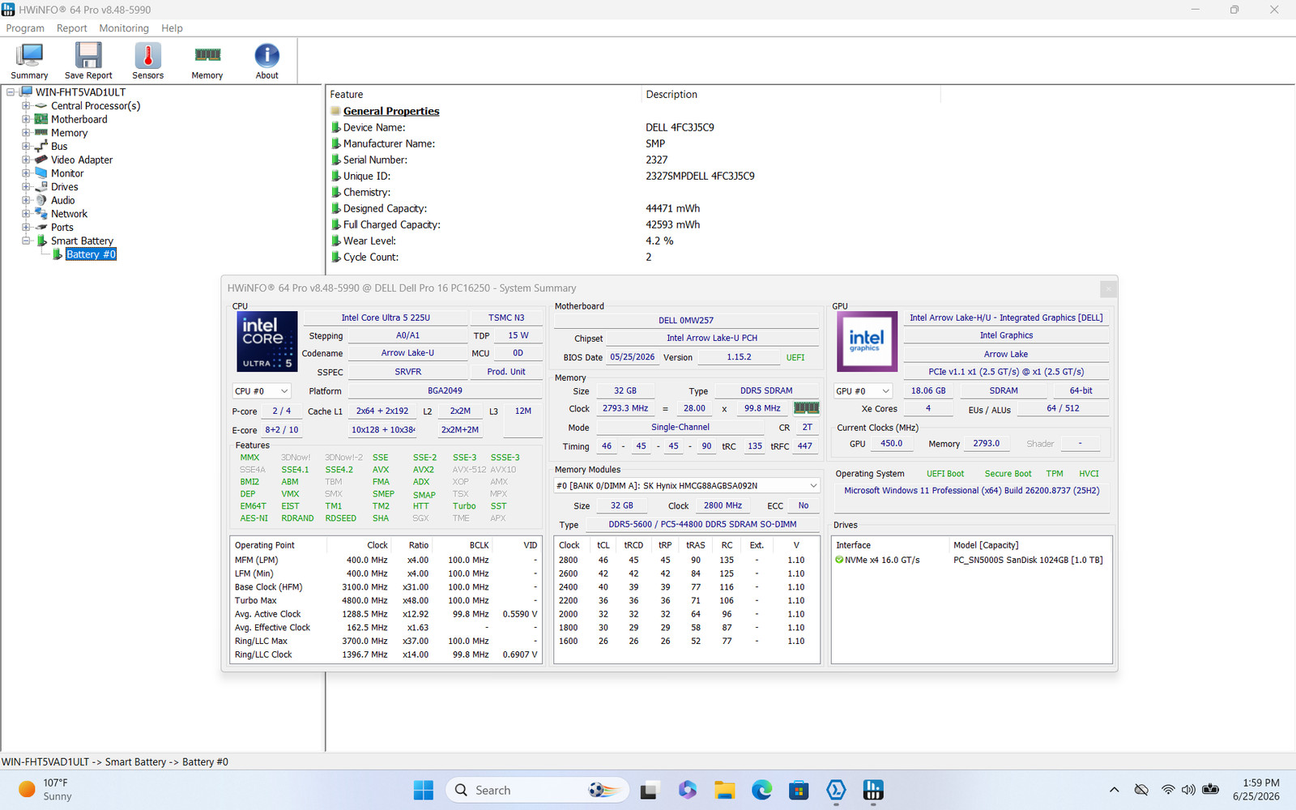The width and height of the screenshot is (1296, 810).
Task: Click the blue PowerShell-style taskbar icon
Action: point(836,790)
